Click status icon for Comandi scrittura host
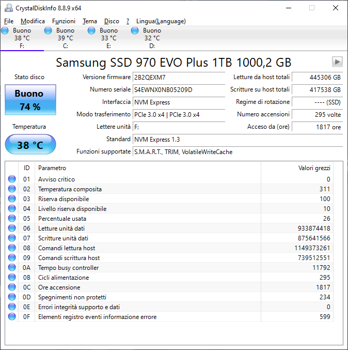This screenshot has width=348, height=350. click(12, 257)
